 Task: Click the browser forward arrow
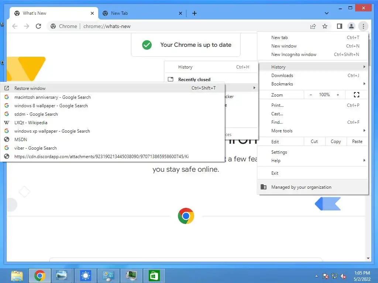27,26
